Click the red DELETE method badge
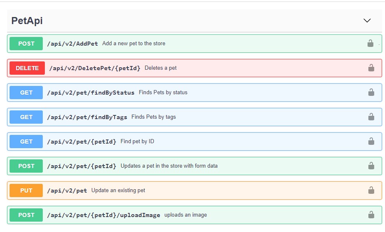The image size is (385, 232). point(27,68)
